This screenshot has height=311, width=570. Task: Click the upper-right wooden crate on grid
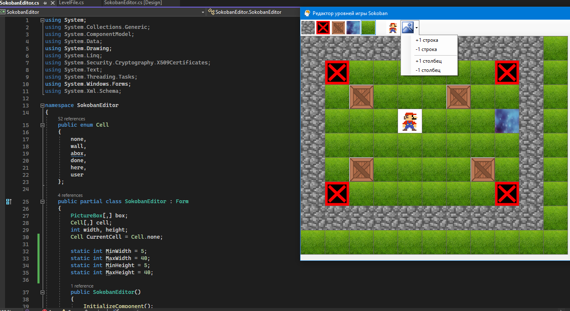coord(458,97)
